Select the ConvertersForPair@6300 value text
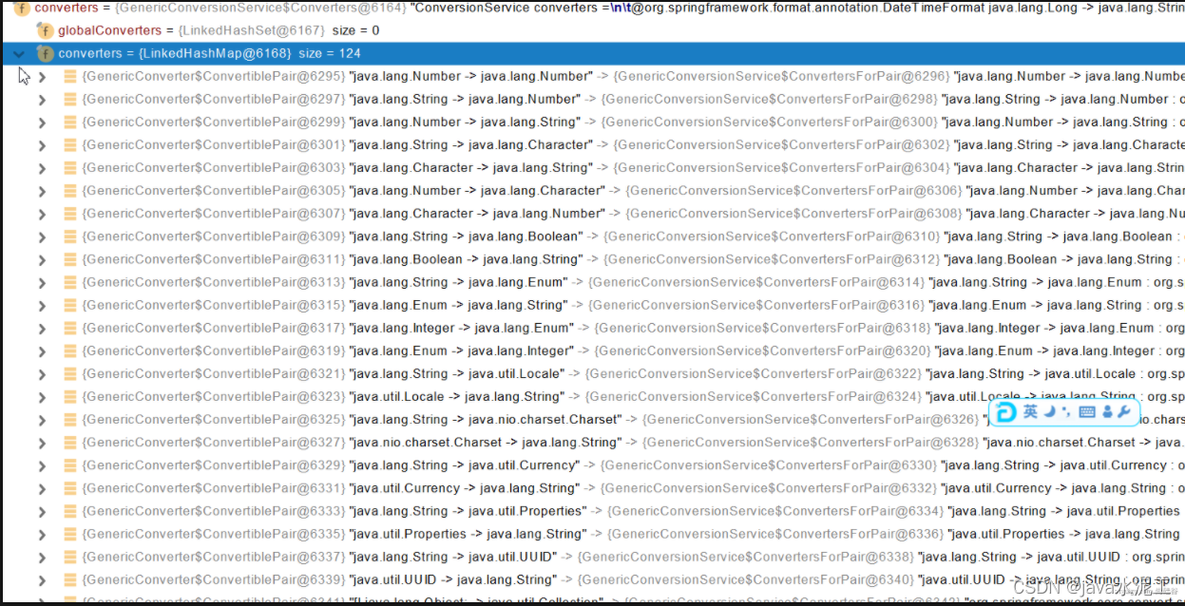The height and width of the screenshot is (606, 1185). point(771,122)
